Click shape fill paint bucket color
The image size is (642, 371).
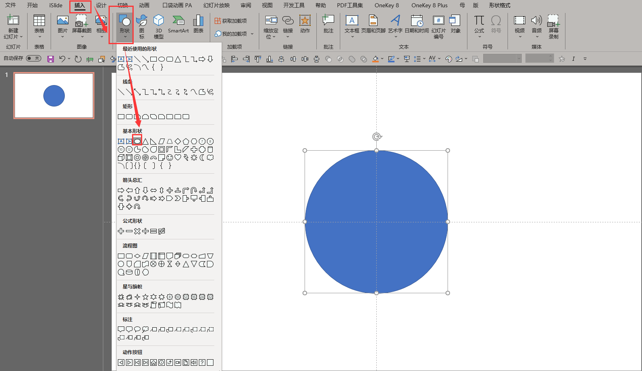coord(375,59)
